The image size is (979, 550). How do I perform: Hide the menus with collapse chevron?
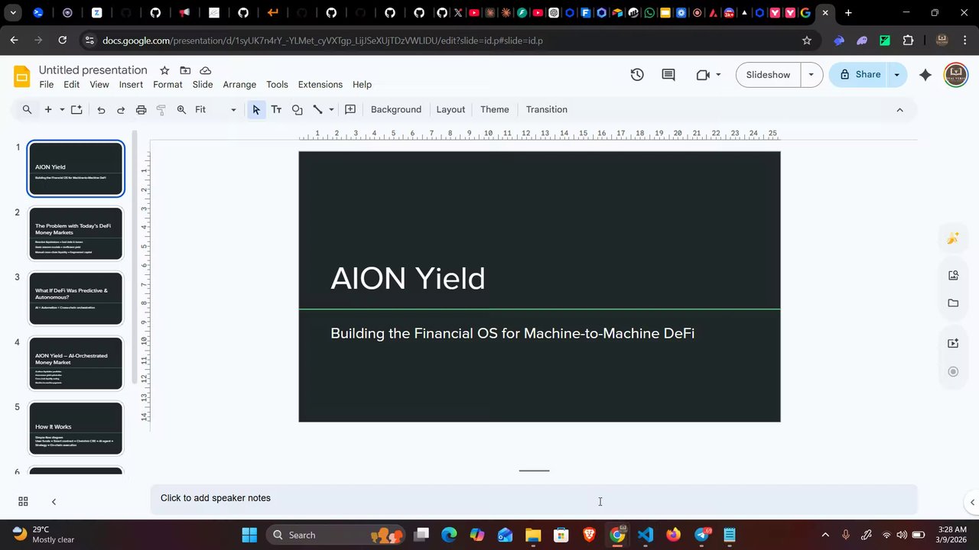[899, 110]
